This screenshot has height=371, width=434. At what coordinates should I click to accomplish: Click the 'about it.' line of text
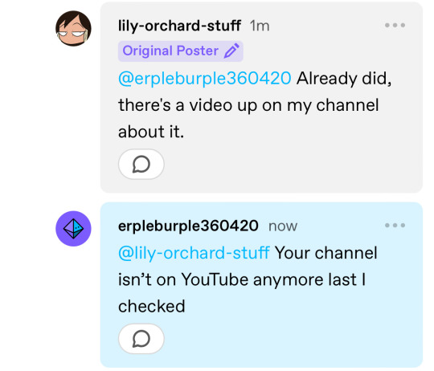[151, 132]
